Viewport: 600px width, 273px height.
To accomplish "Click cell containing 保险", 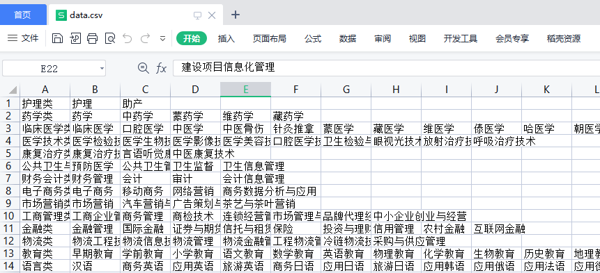I will click(295, 229).
